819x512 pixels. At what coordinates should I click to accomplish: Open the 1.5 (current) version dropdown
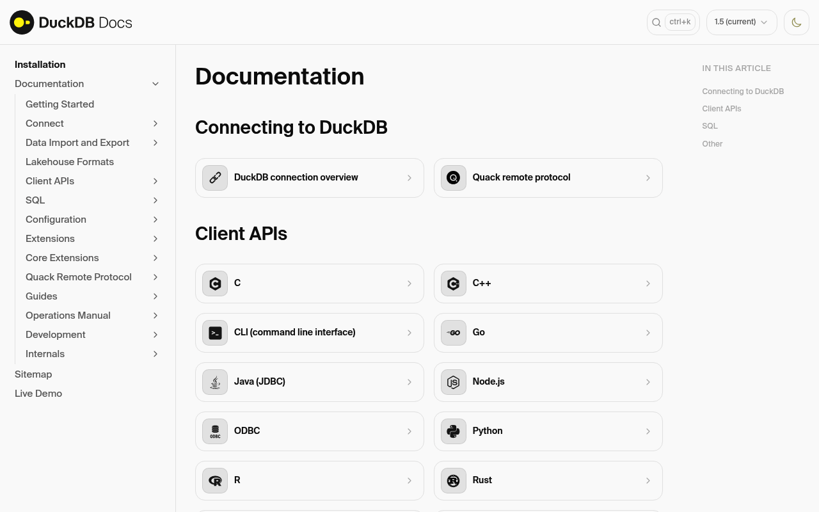click(x=742, y=22)
